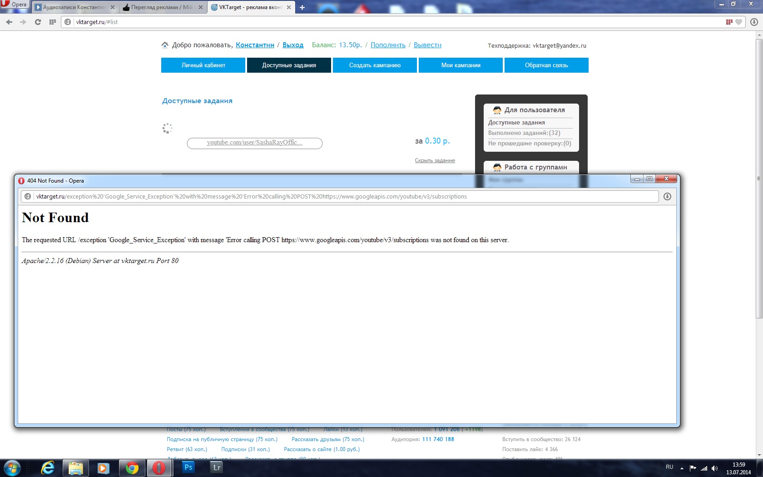
Task: Click Рассказать друзьям (75 коп.) link
Action: (x=328, y=439)
